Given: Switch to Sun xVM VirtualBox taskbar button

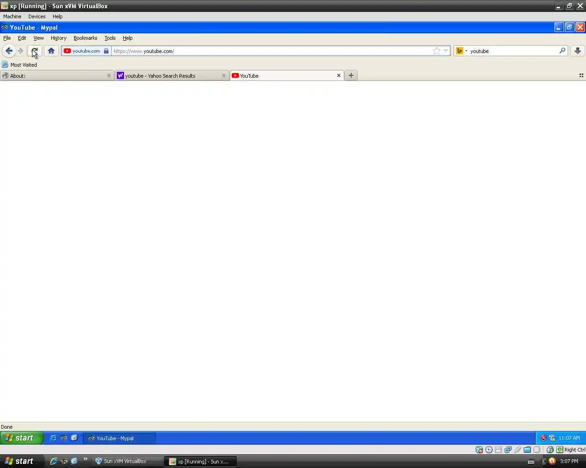Looking at the screenshot, I should 127,461.
